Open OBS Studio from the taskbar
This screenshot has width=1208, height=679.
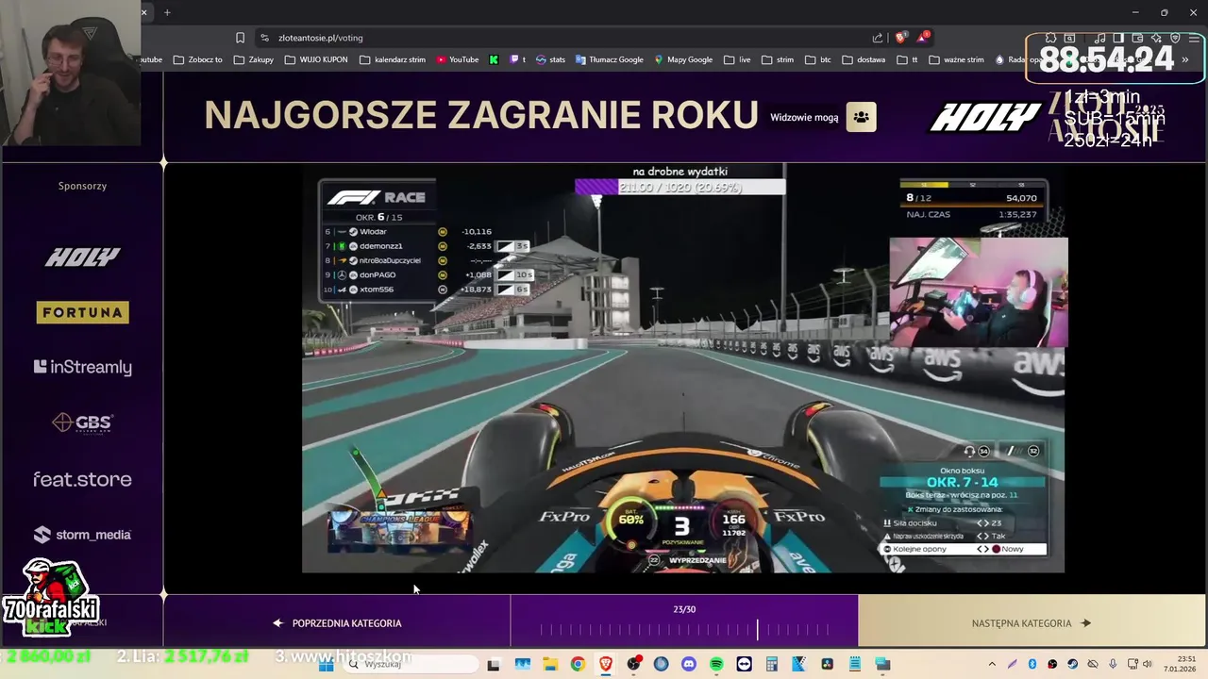[x=633, y=664]
